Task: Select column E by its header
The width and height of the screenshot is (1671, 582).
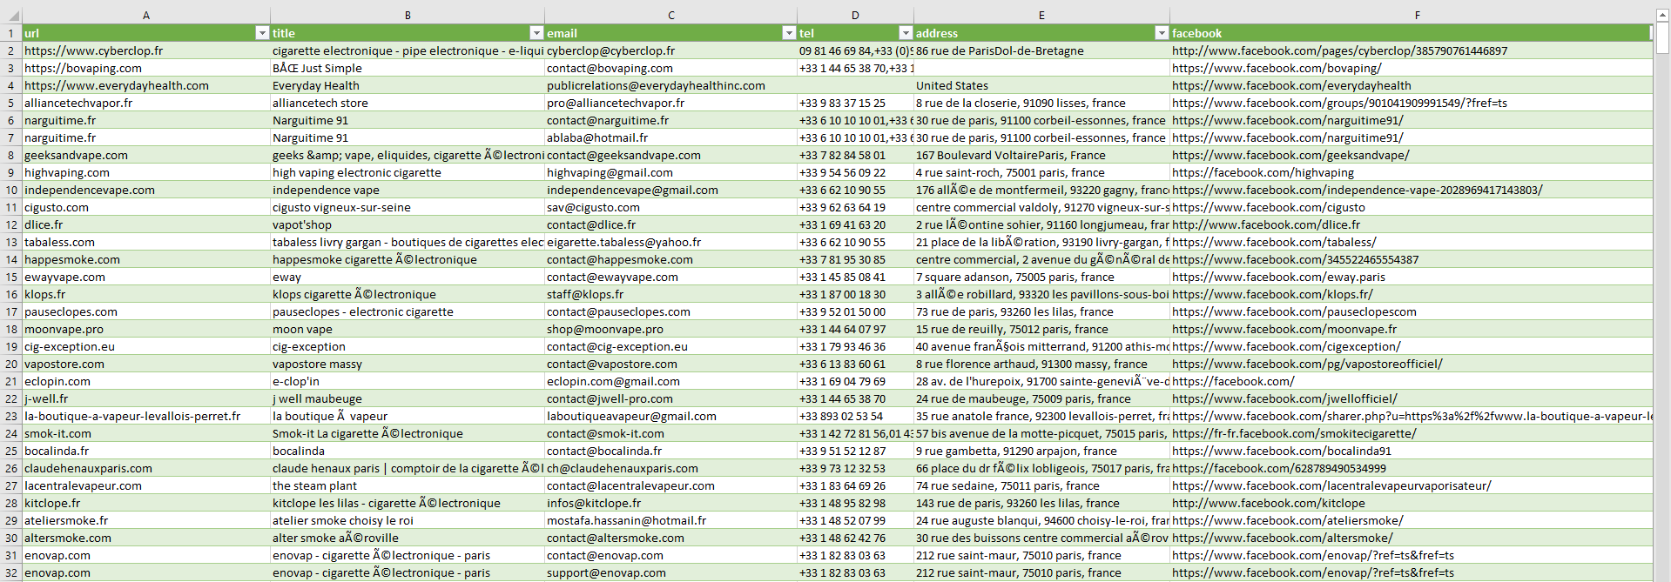Action: [x=1041, y=15]
